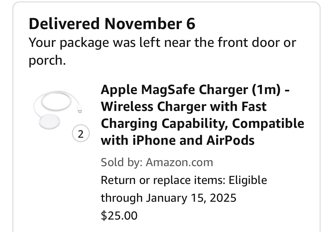Click the 'Delivered November 6' heading

click(x=112, y=24)
